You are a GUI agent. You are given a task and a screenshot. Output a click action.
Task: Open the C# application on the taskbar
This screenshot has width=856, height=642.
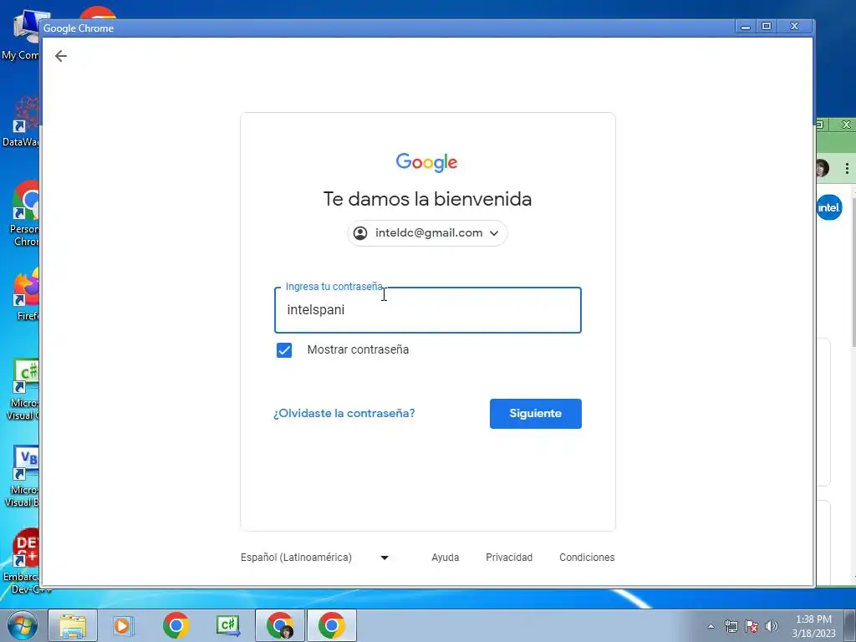coord(227,625)
